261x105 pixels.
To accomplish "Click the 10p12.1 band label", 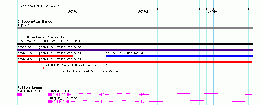I will 24,25.
